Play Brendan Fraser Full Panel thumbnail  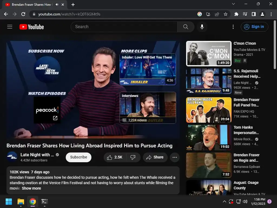pyautogui.click(x=209, y=110)
